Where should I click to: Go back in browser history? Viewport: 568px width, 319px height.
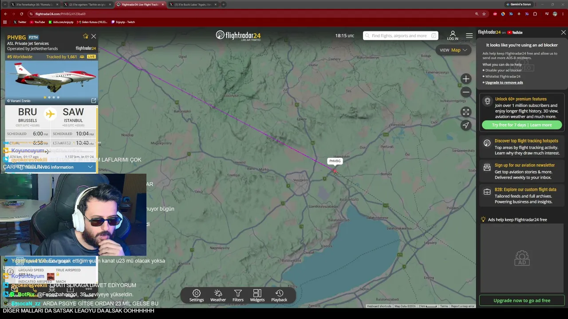coord(5,14)
